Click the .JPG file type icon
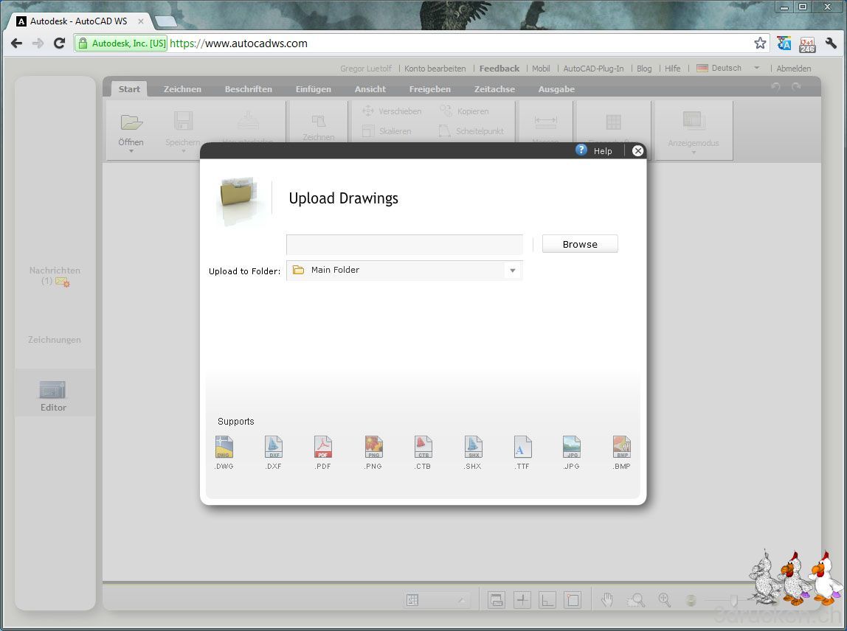Screen dimensions: 847x631 point(572,447)
